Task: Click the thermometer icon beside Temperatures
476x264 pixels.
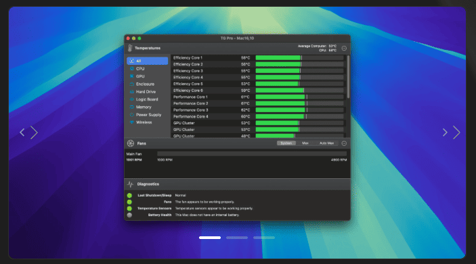Action: click(130, 48)
